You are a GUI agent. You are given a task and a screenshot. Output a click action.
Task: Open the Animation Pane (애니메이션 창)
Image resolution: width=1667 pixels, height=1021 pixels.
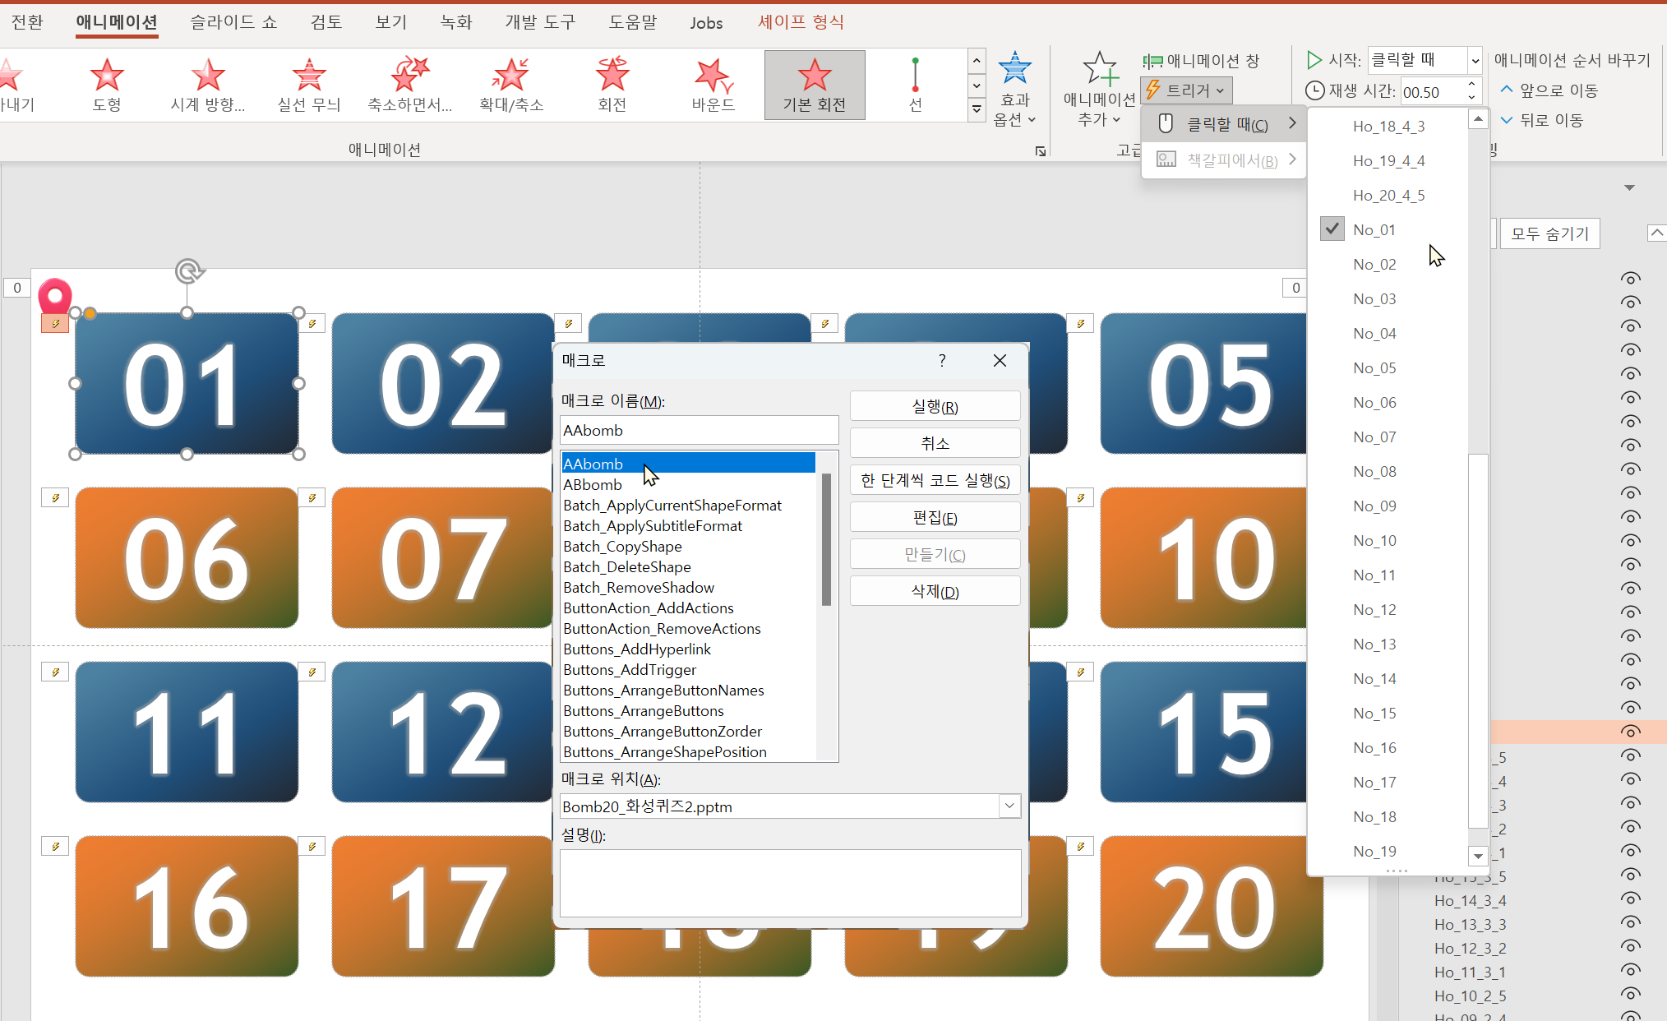tap(1201, 61)
